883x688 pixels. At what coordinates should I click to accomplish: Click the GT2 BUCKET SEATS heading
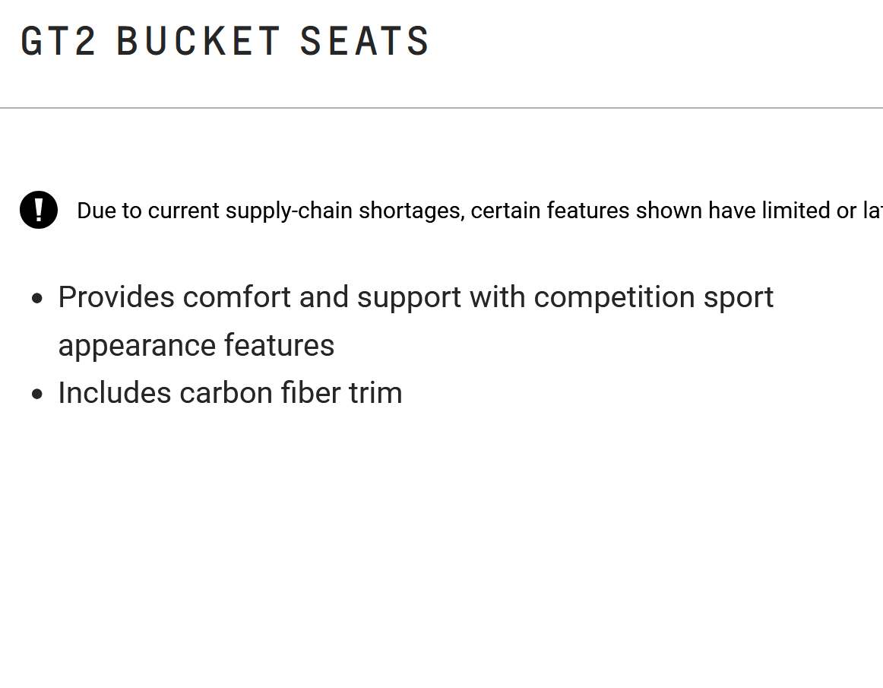pyautogui.click(x=225, y=42)
